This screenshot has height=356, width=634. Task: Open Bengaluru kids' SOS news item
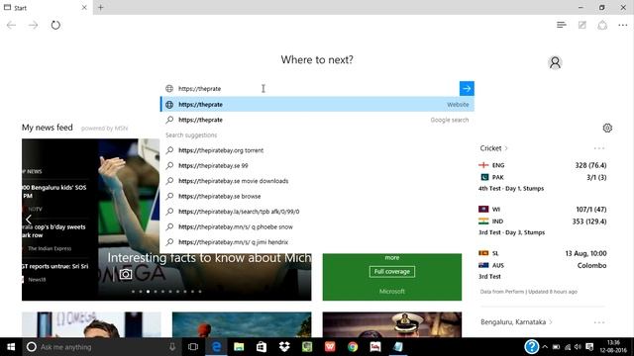(54, 192)
